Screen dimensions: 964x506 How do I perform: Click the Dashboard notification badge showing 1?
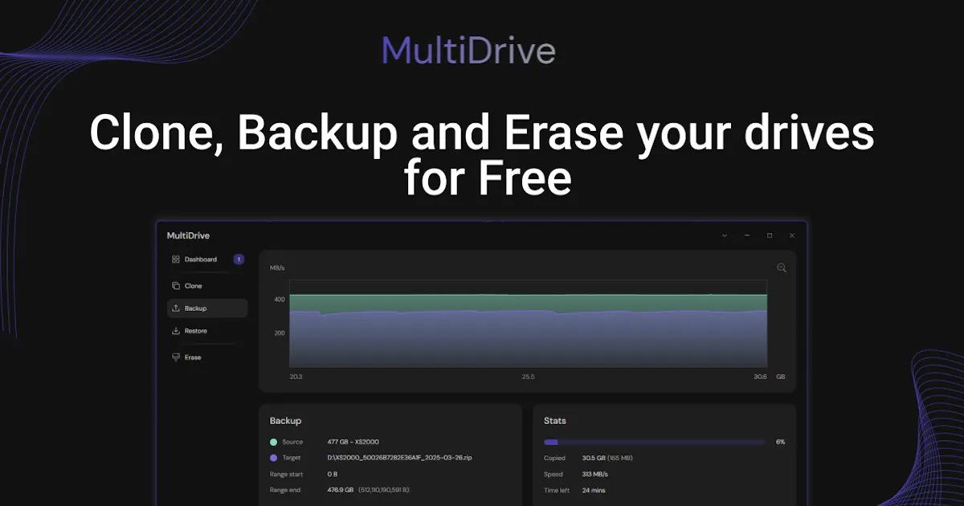[x=239, y=259]
